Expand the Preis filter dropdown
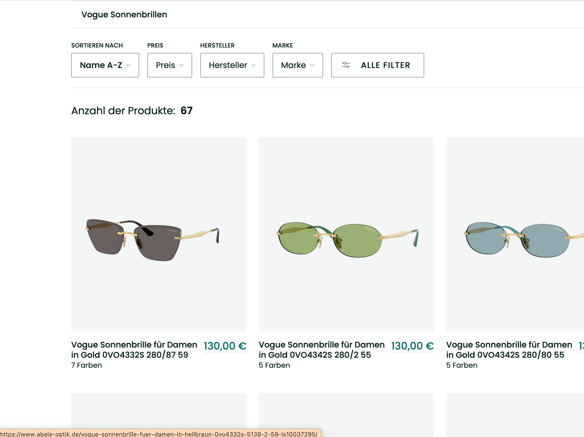Screen dimensions: 584x437 tap(169, 65)
